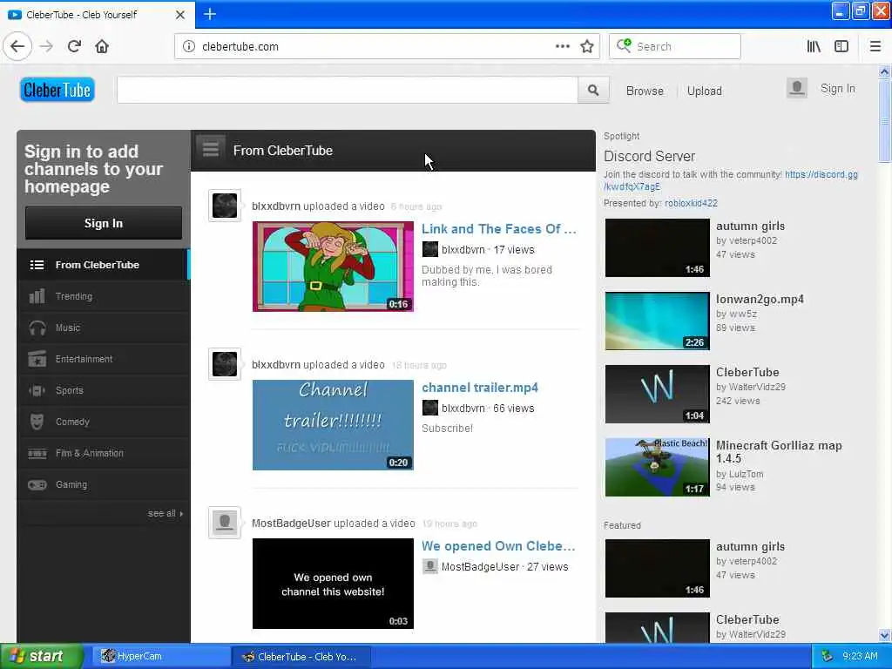Screen dimensions: 892x669
Task: Click the CleberTube search input field
Action: click(x=348, y=90)
